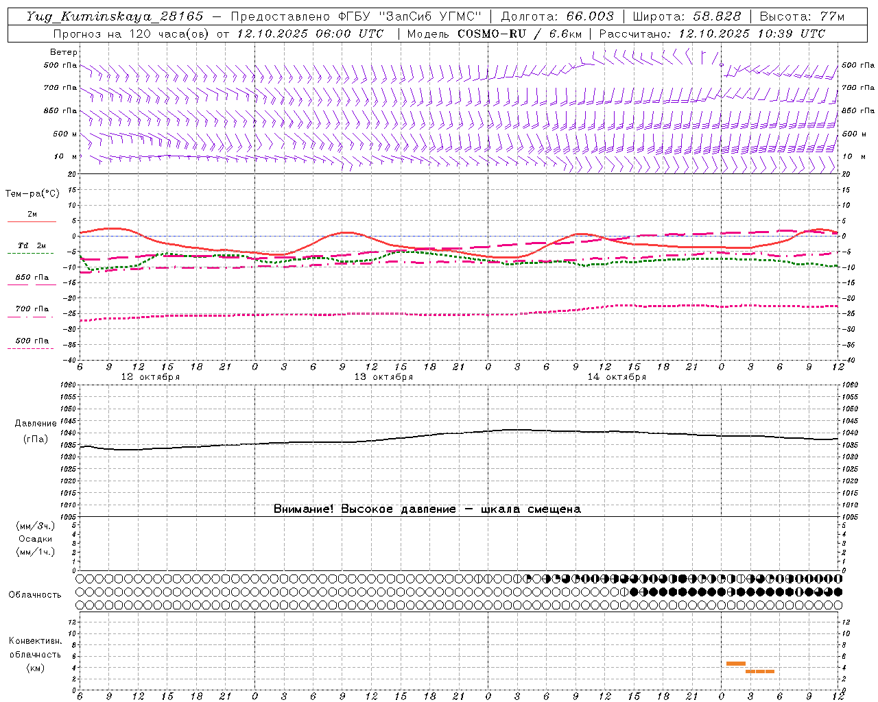
Task: Click the magenta long-dash sample under 850 гПа legend
Action: (x=32, y=285)
